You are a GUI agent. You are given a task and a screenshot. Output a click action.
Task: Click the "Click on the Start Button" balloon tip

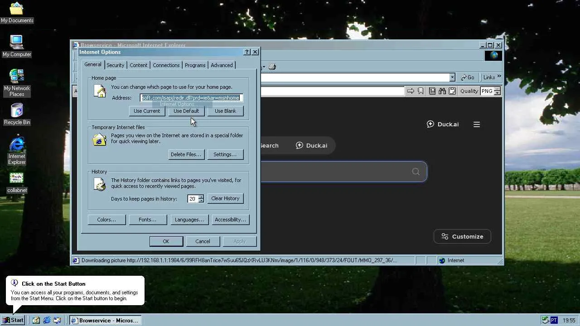(75, 290)
